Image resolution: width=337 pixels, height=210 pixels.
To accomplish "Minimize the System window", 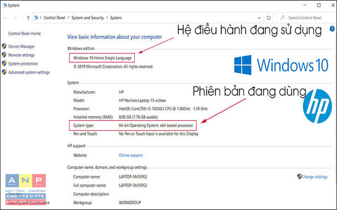I will pyautogui.click(x=305, y=5).
